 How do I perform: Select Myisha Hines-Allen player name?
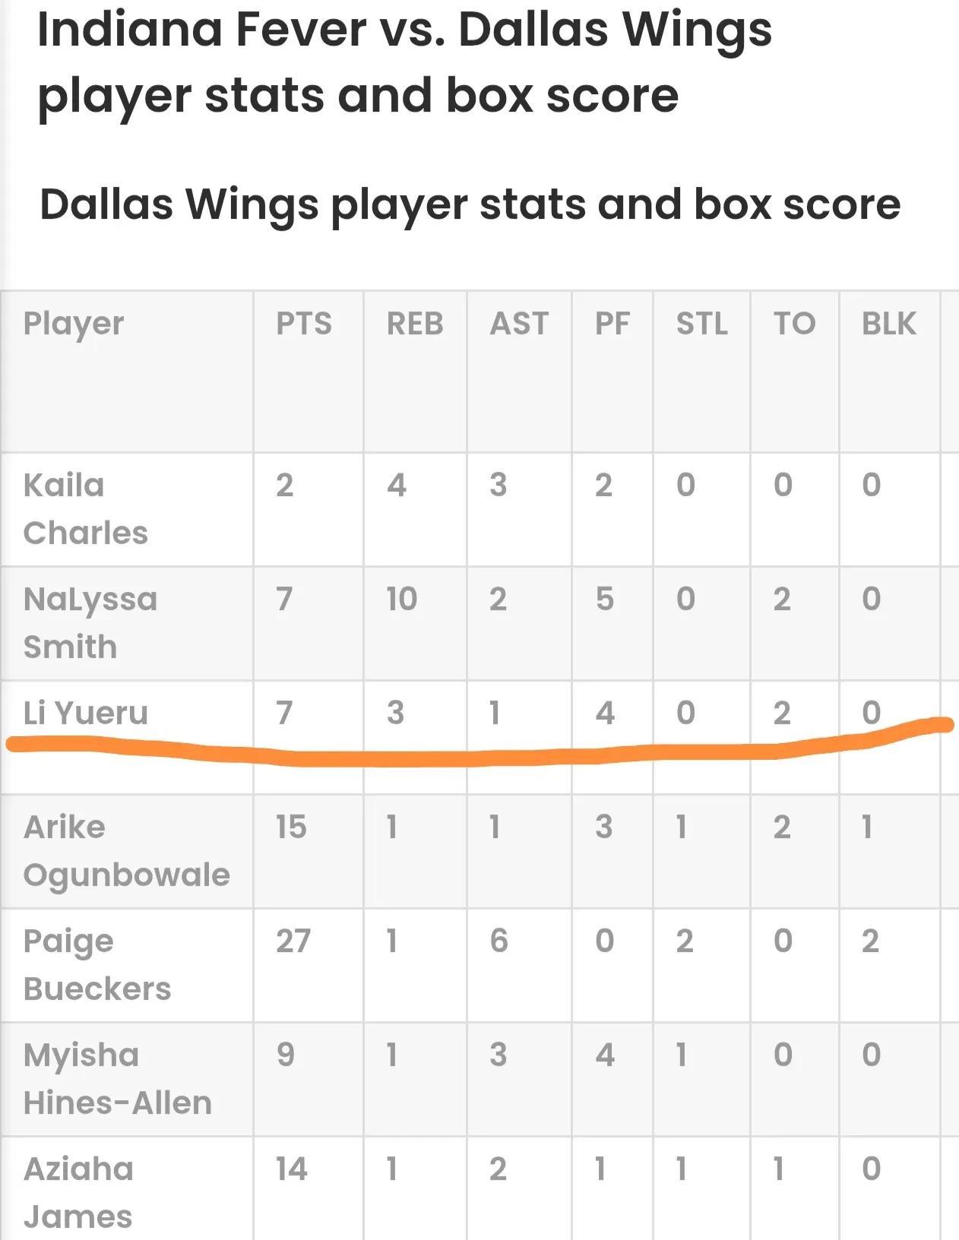pyautogui.click(x=117, y=1079)
